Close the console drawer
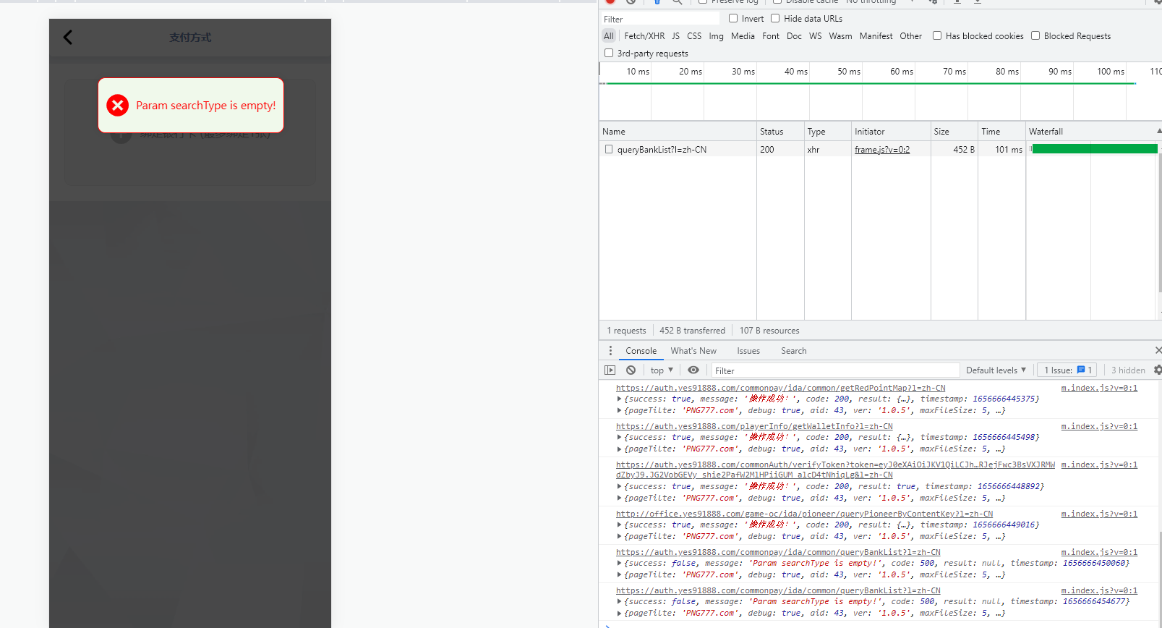 pos(1158,351)
